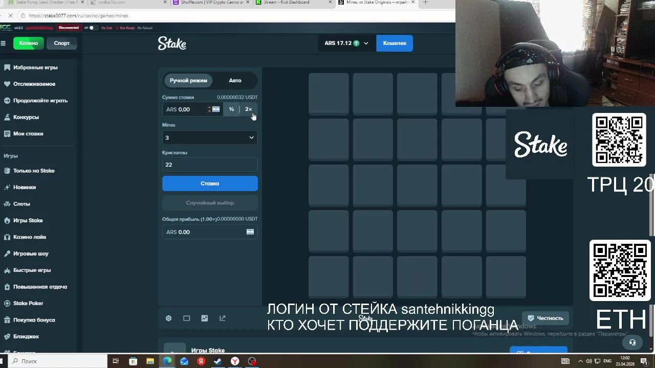The width and height of the screenshot is (655, 368).
Task: Click the Stake logo in header
Action: [172, 43]
